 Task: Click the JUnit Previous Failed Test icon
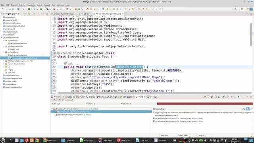pos(208,97)
